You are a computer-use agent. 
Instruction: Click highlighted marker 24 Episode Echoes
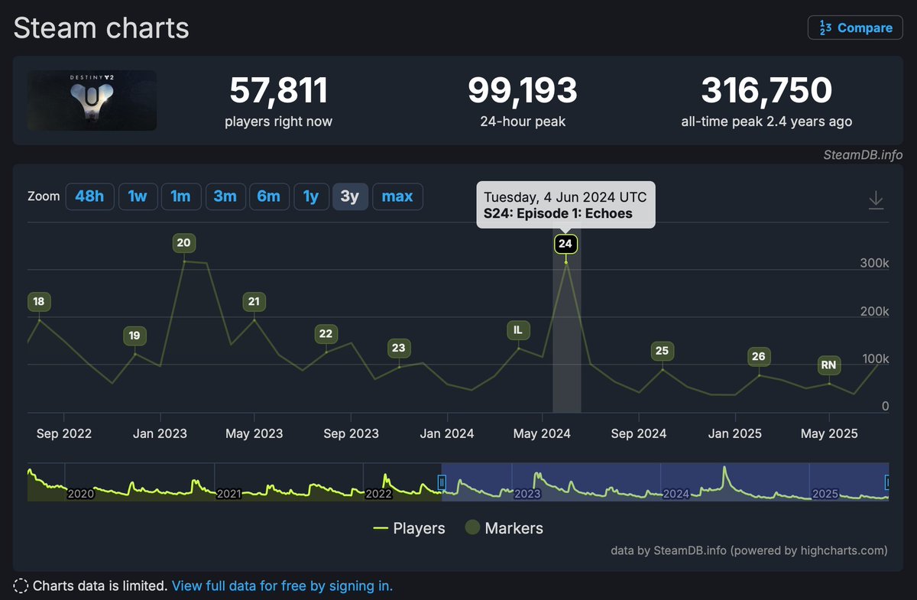[x=565, y=245]
